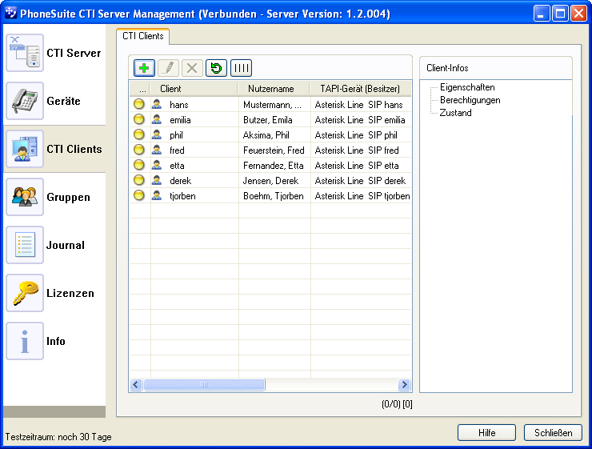Open the Lizenzen key icon
The width and height of the screenshot is (592, 449).
click(25, 294)
